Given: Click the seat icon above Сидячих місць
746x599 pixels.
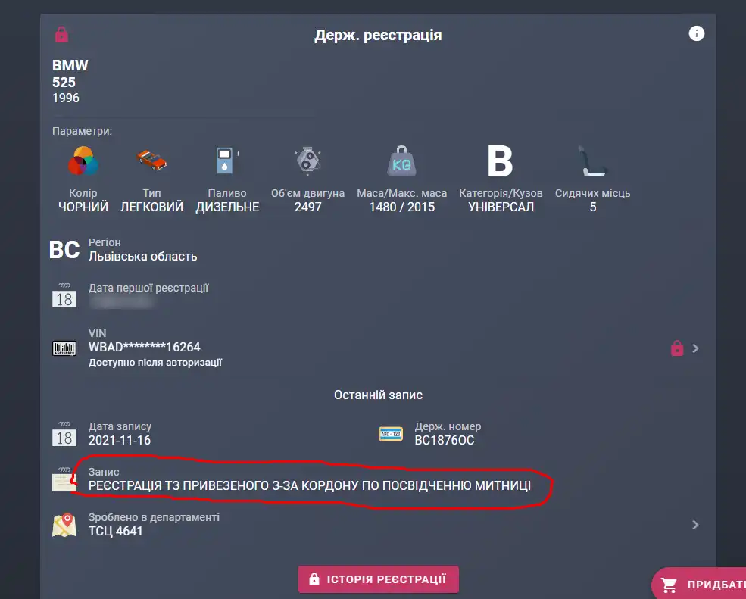Looking at the screenshot, I should 592,161.
